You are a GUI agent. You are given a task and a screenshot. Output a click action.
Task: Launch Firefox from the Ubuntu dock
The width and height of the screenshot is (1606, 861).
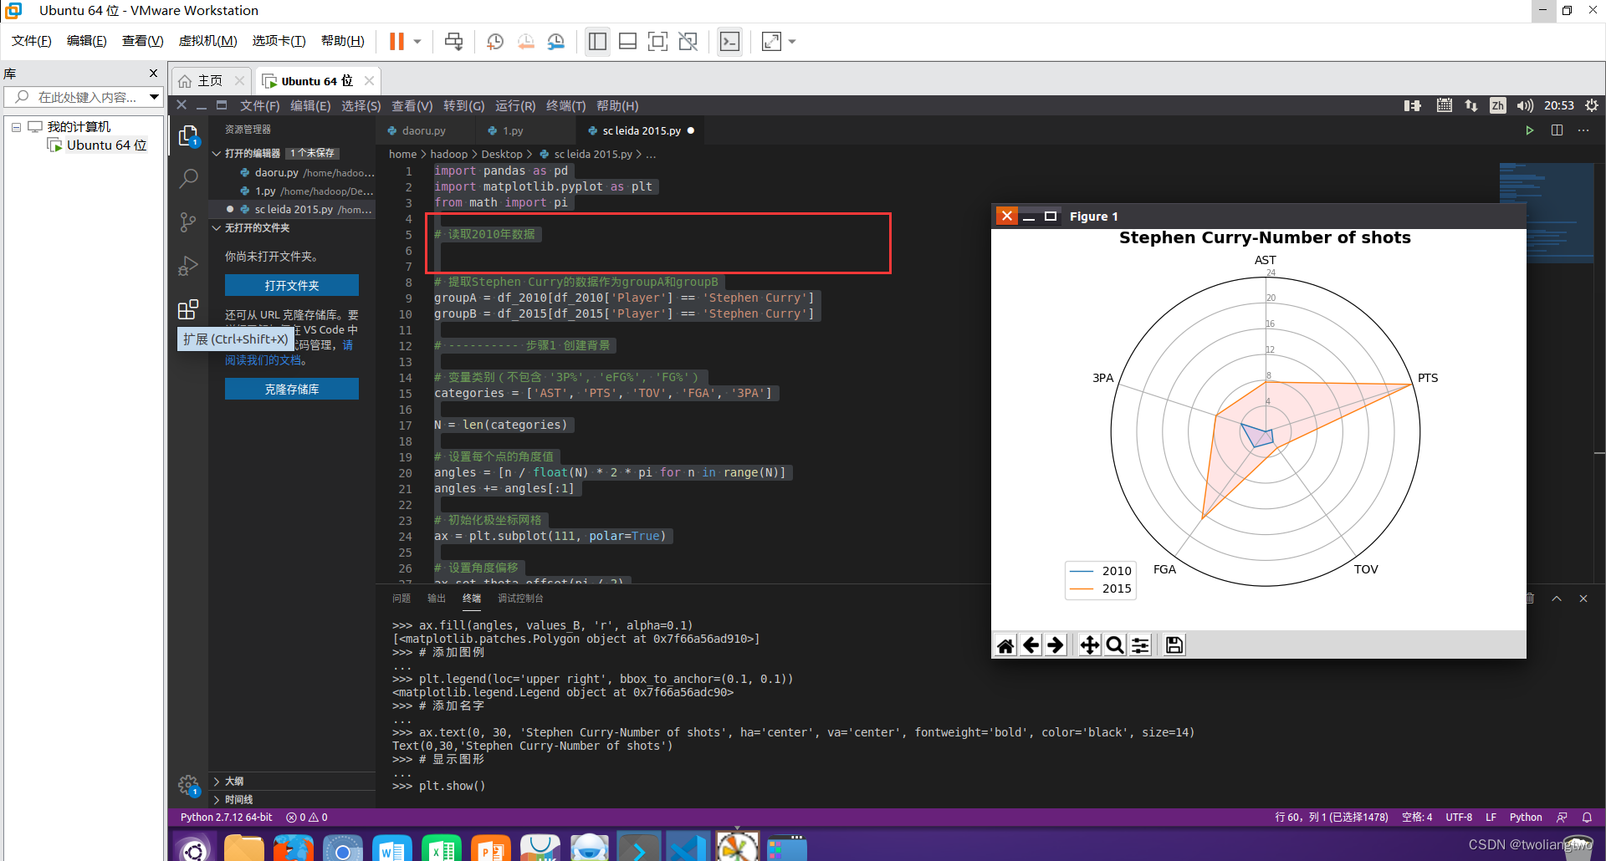(293, 848)
